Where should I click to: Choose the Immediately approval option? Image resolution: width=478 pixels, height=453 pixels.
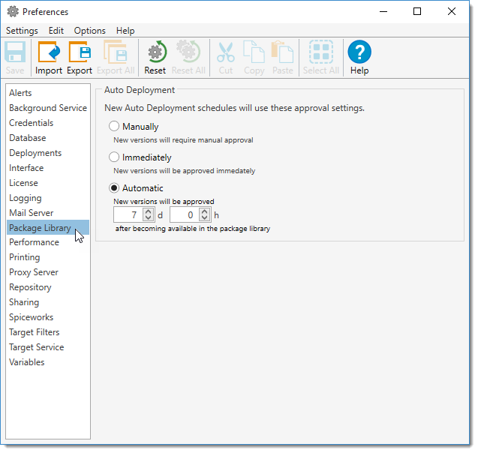(115, 157)
